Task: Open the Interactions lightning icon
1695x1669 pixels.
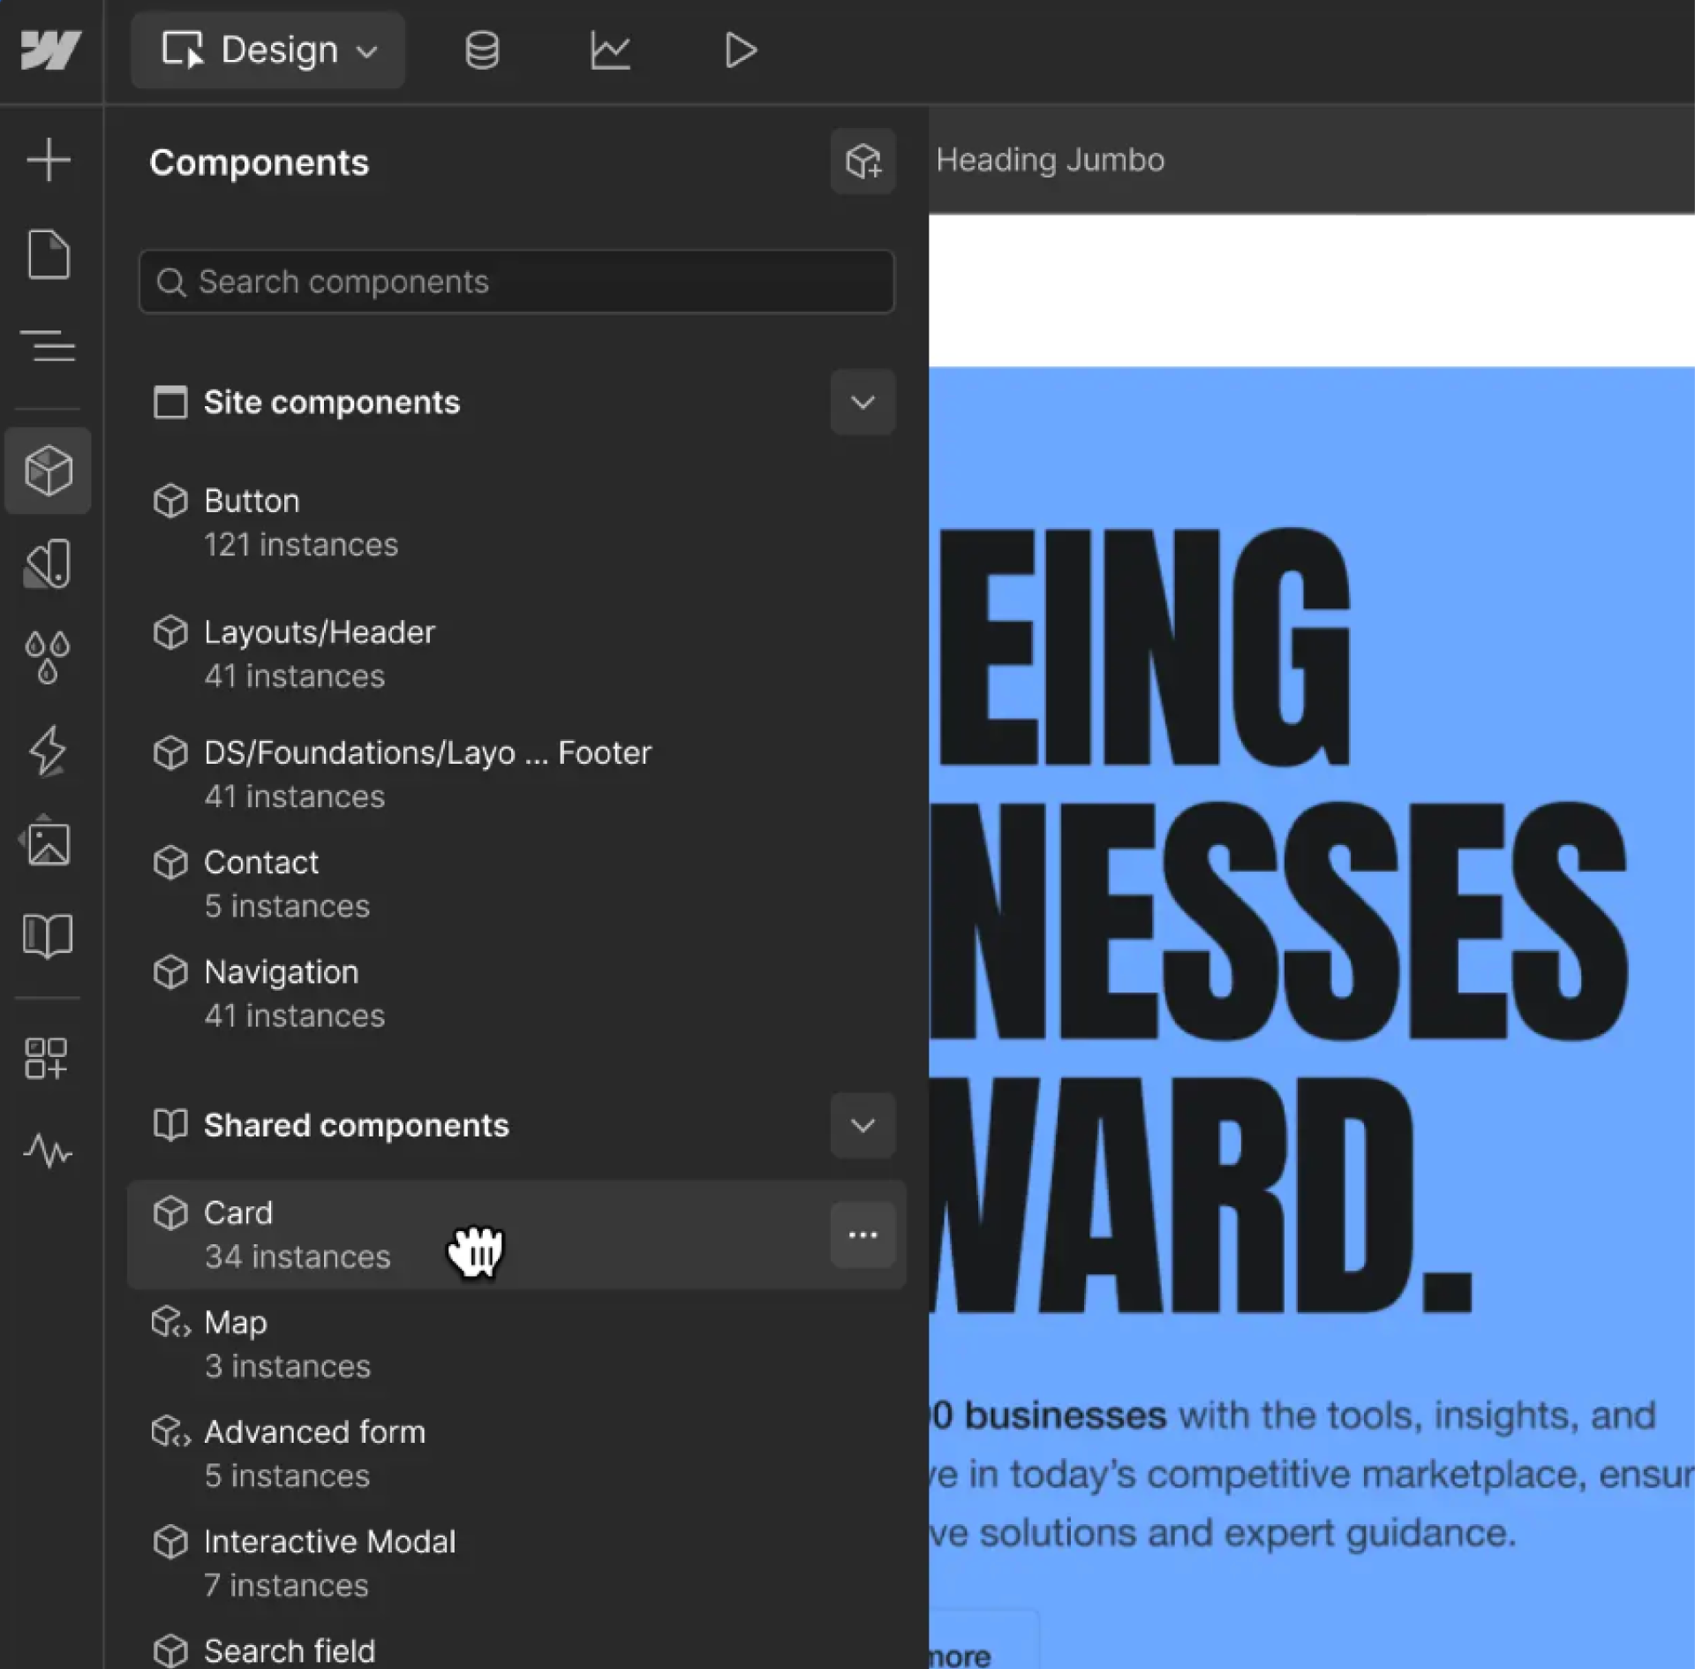Action: click(48, 751)
